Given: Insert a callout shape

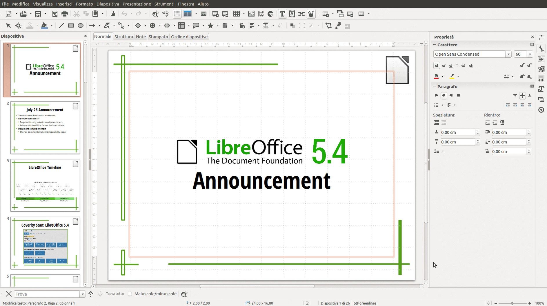Looking at the screenshot, I should [196, 26].
